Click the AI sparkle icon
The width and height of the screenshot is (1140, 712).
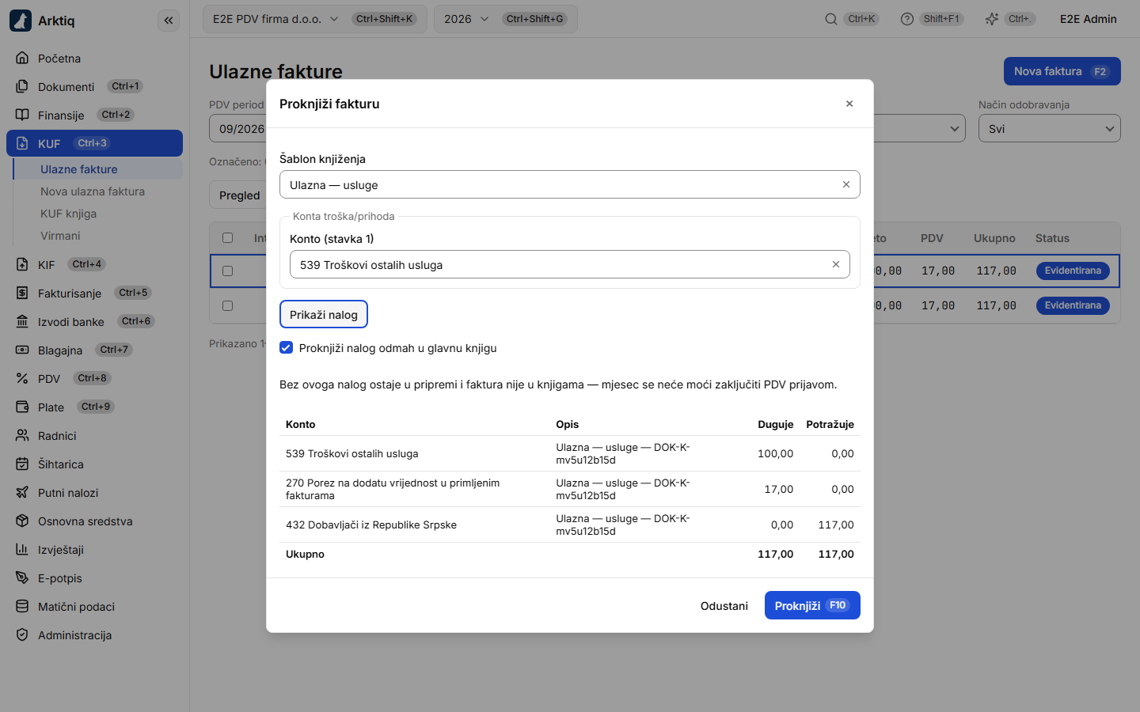click(x=991, y=19)
